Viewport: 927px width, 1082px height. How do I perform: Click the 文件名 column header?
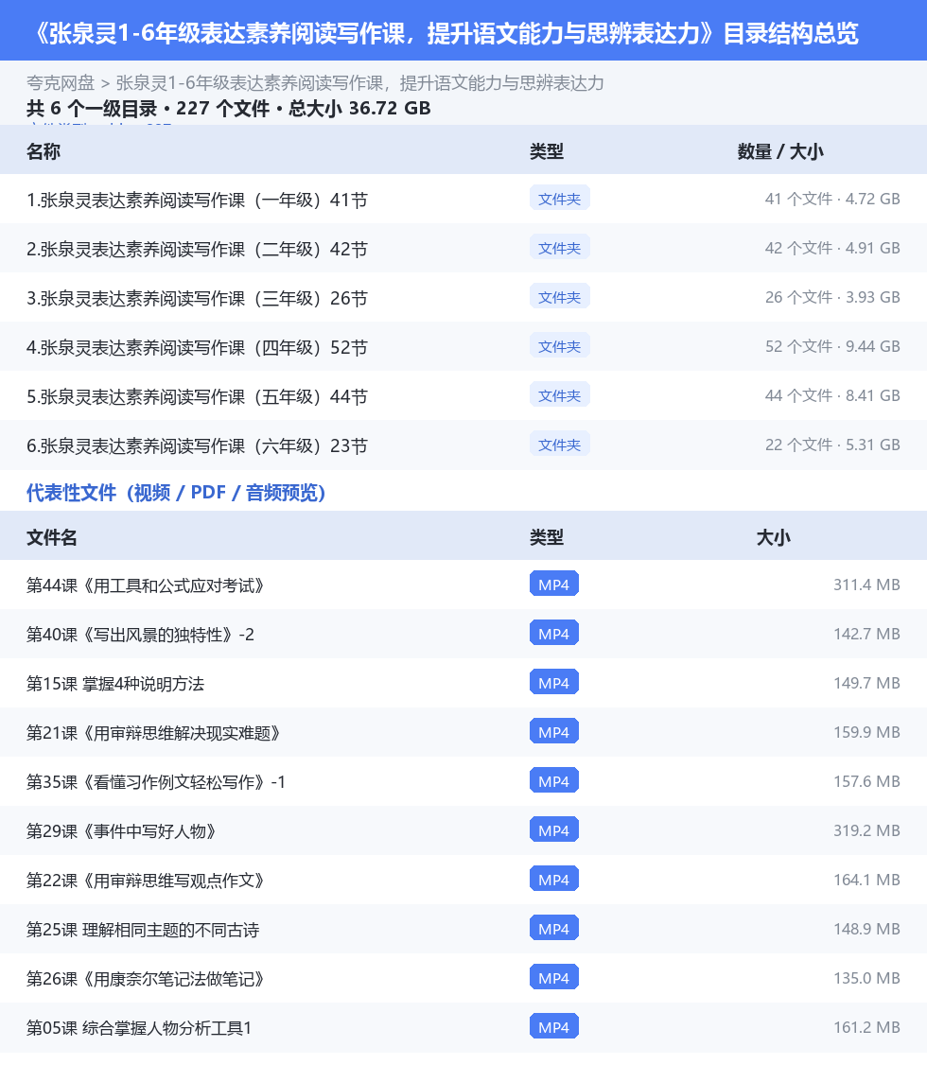click(52, 537)
